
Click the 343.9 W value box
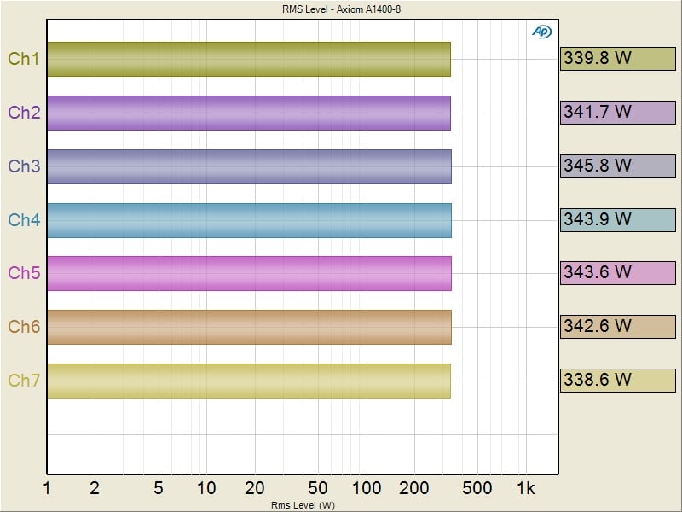point(617,219)
